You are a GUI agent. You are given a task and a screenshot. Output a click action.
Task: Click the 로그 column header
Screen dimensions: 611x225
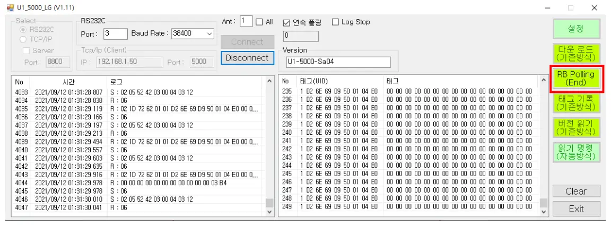tap(186, 82)
